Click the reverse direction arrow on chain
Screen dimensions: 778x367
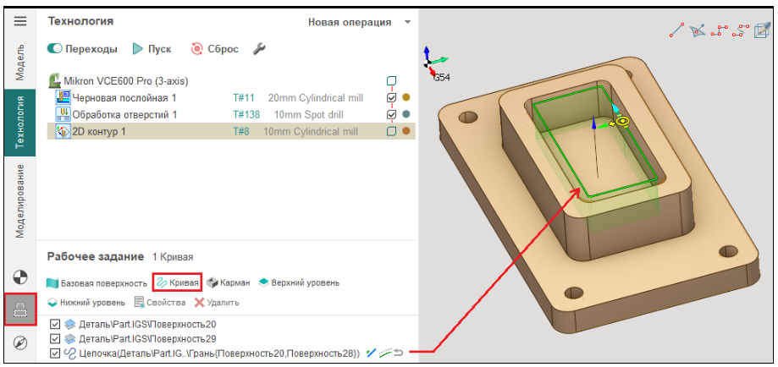[399, 353]
